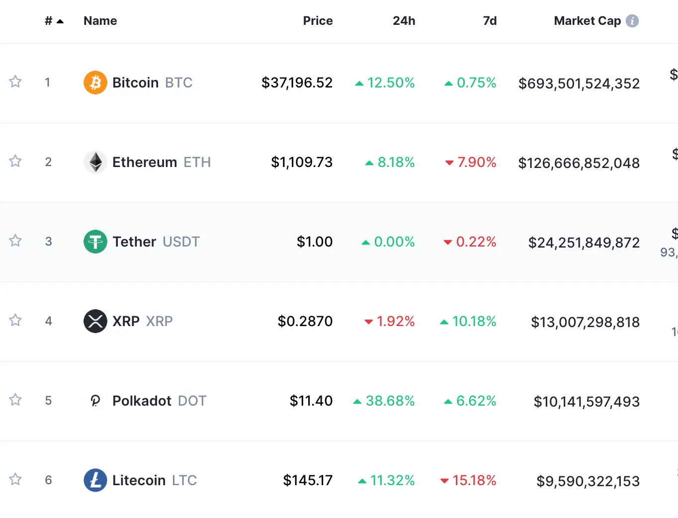The image size is (678, 518).
Task: Sort the list by 7d header
Action: (x=490, y=21)
